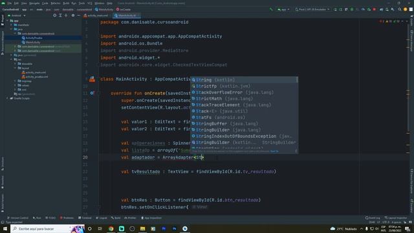This screenshot has height=233, width=414.
Task: Choose StringIndexOutOfBoundsException completion suggestion
Action: tap(244, 137)
